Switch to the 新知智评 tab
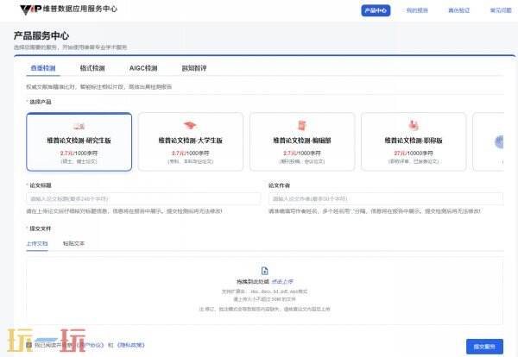Viewport: 518px width, 357px height. click(194, 68)
